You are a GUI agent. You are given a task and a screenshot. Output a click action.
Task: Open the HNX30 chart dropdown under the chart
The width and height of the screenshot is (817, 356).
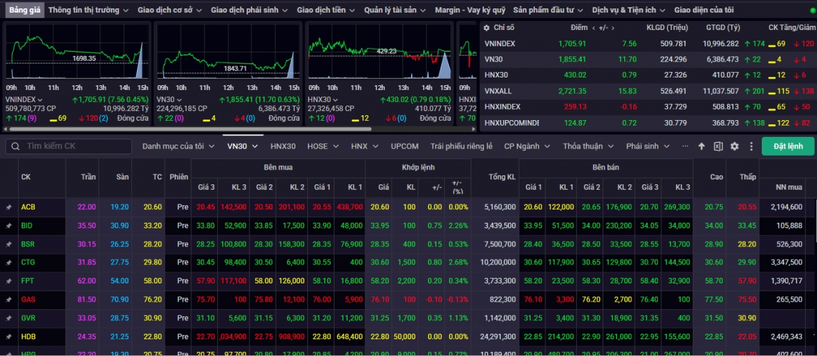[x=335, y=100]
